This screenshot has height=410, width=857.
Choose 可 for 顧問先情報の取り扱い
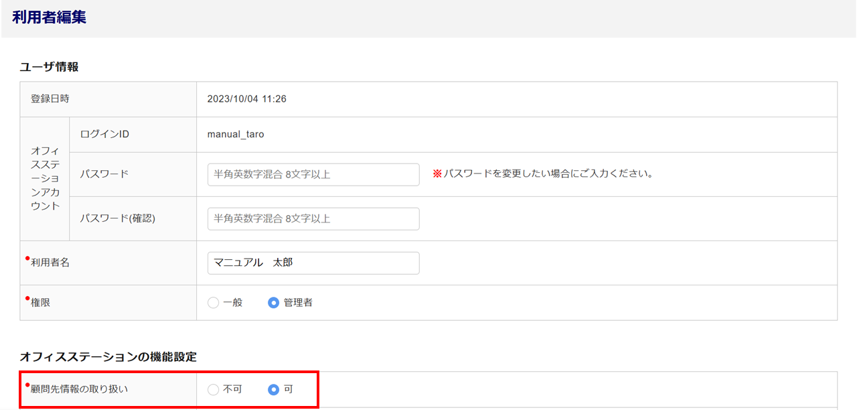pyautogui.click(x=273, y=389)
